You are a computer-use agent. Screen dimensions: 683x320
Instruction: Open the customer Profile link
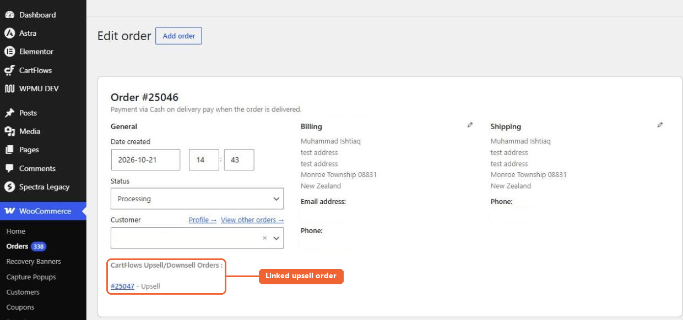point(202,220)
